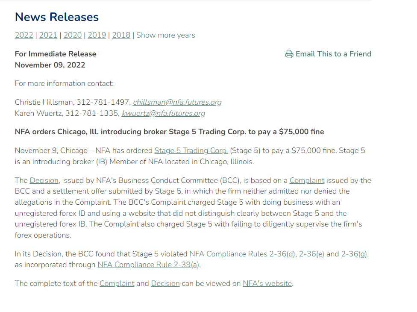Follow the 2-36(g) rule link

pyautogui.click(x=354, y=254)
